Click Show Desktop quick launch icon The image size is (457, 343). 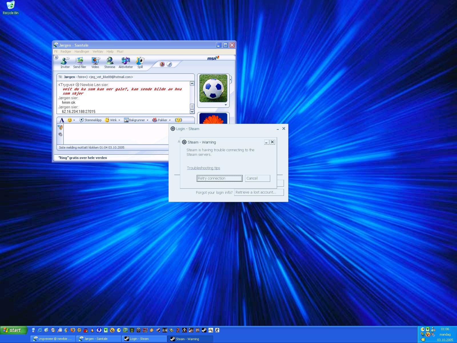[x=33, y=330]
